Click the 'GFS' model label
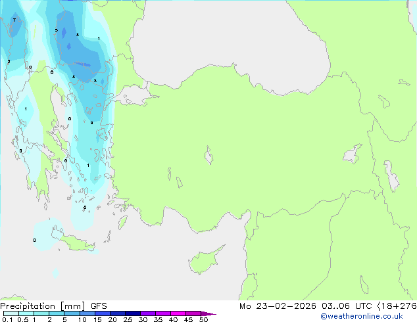The width and height of the screenshot is (417, 322). (99, 306)
